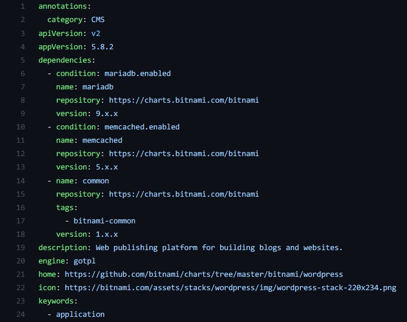Click the 'annotations' key
The width and height of the screenshot is (407, 322).
click(x=63, y=6)
